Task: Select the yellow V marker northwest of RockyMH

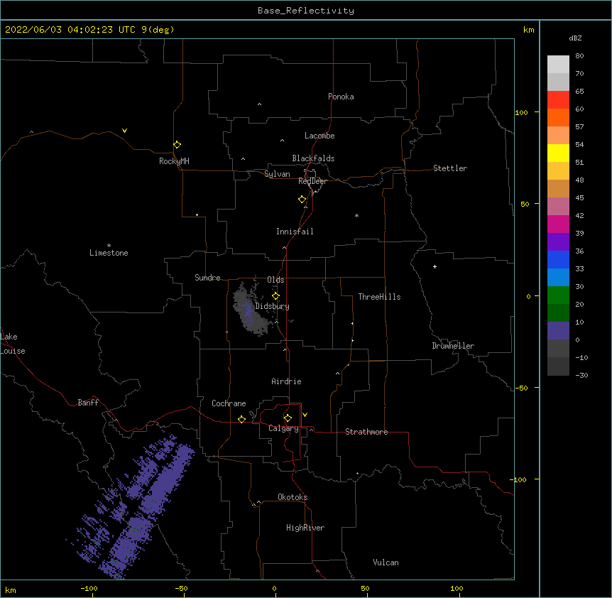Action: click(x=124, y=131)
